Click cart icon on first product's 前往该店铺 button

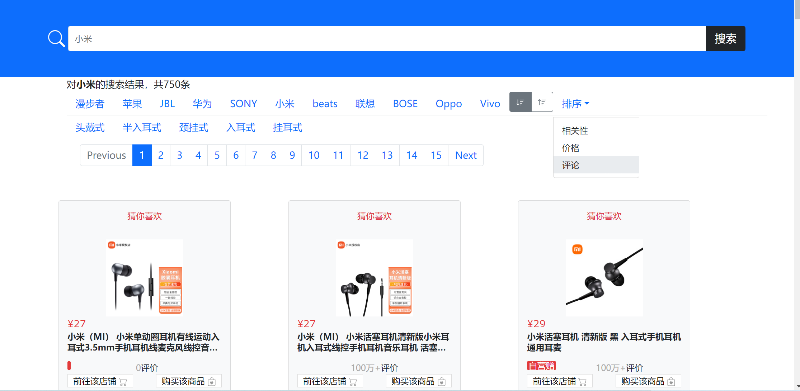(123, 381)
